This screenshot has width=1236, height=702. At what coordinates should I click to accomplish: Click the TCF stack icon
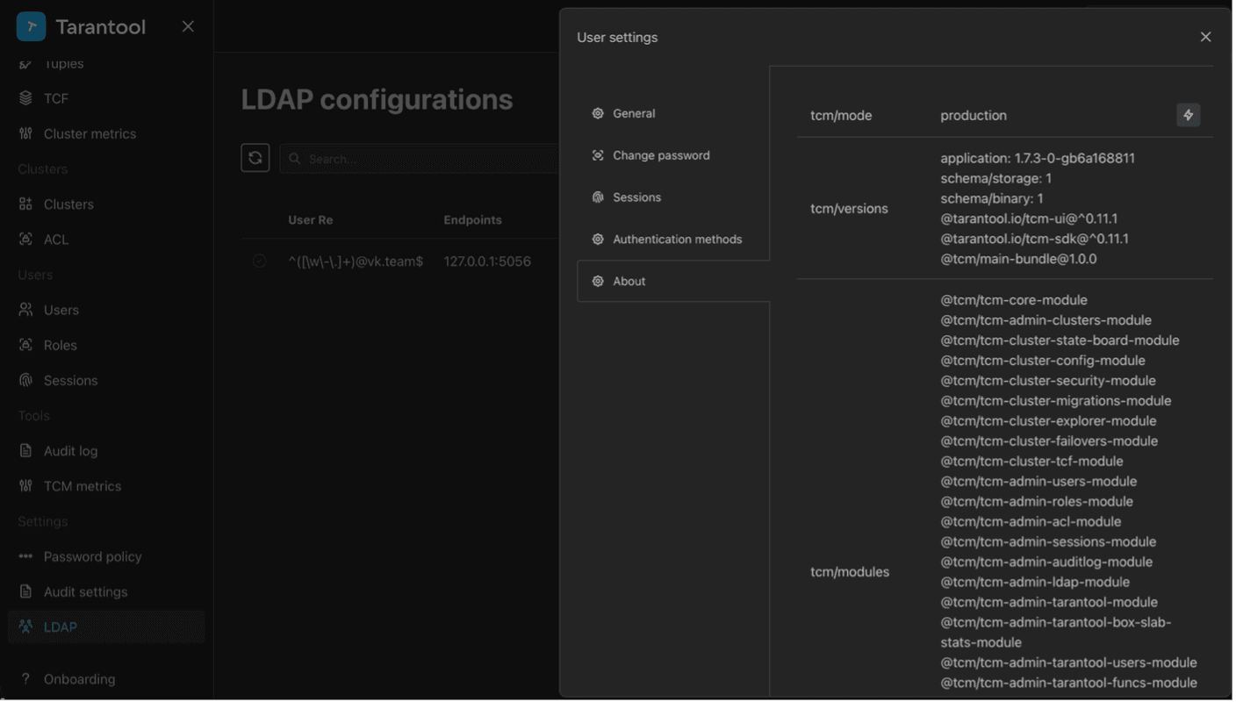[x=25, y=98]
